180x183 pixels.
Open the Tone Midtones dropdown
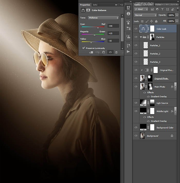coord(103,18)
